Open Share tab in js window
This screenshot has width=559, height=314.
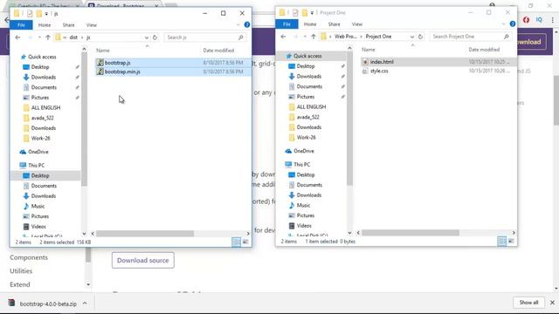68,25
